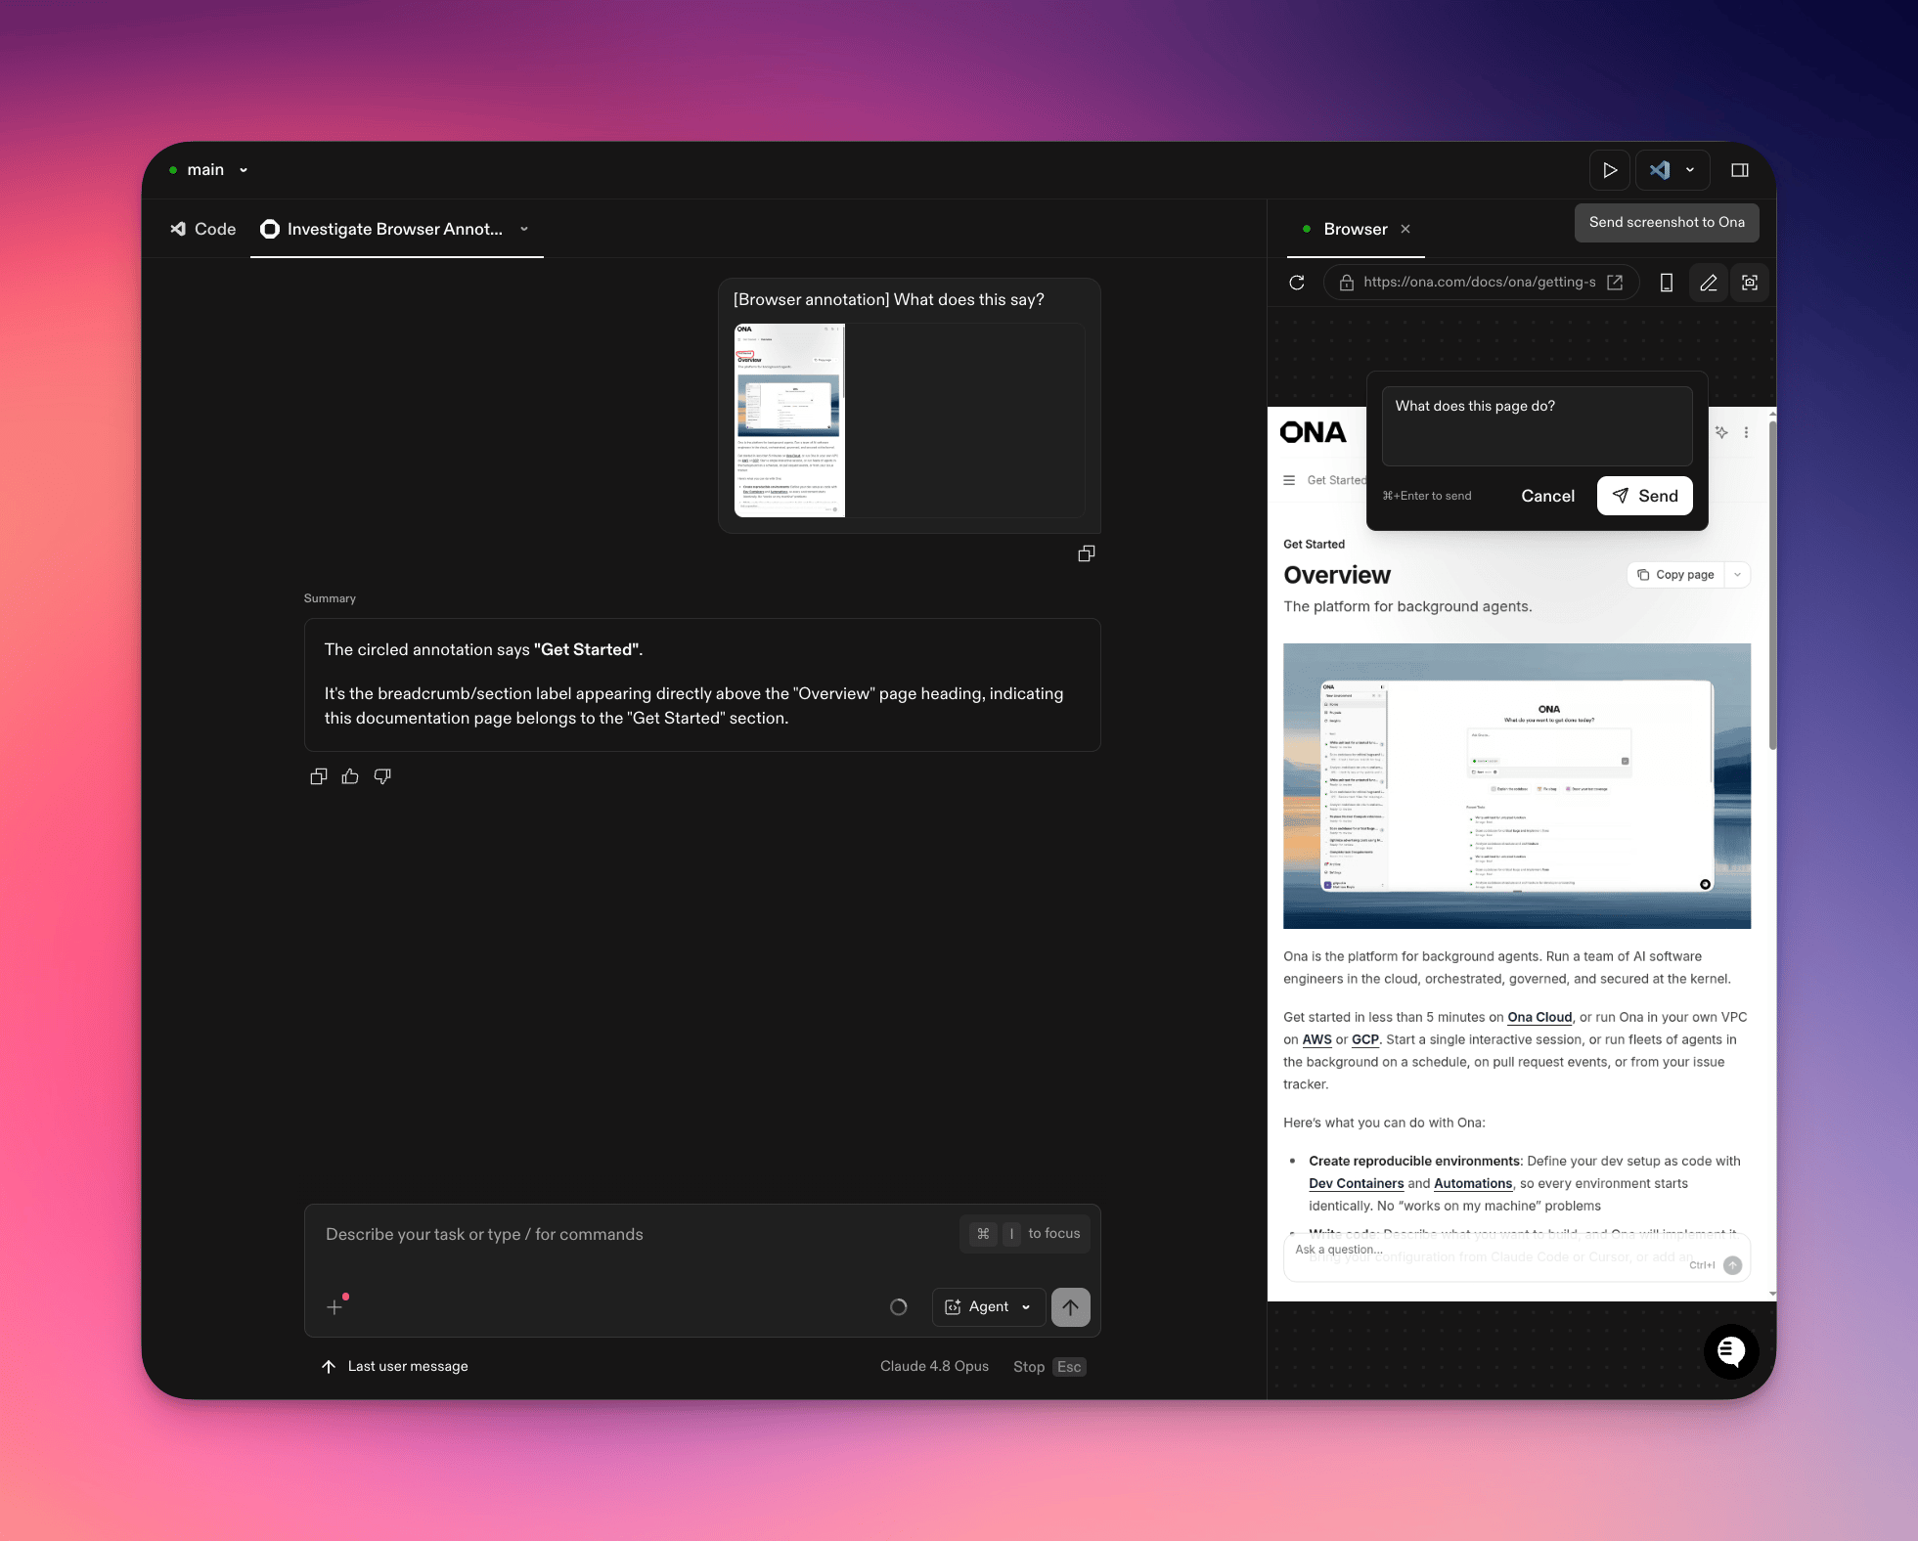This screenshot has height=1541, width=1918.
Task: Click the ONA logo on docs page
Action: point(1313,432)
